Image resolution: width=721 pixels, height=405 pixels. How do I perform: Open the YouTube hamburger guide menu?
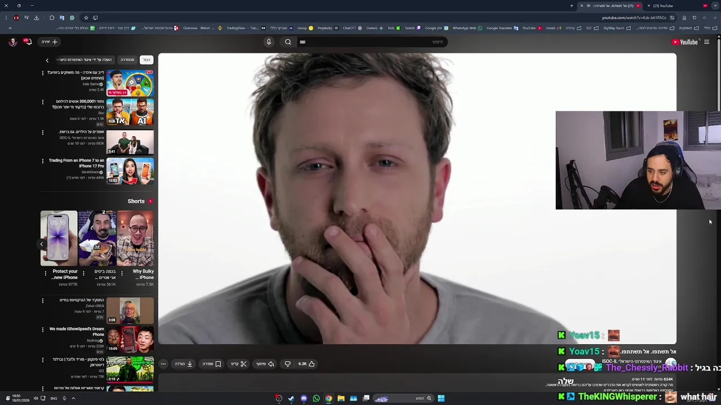706,42
